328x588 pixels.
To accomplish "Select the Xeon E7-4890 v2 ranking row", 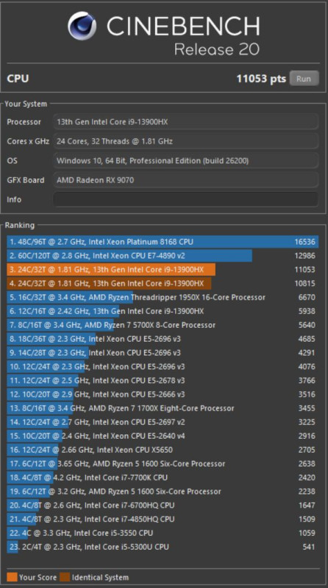I will (163, 256).
